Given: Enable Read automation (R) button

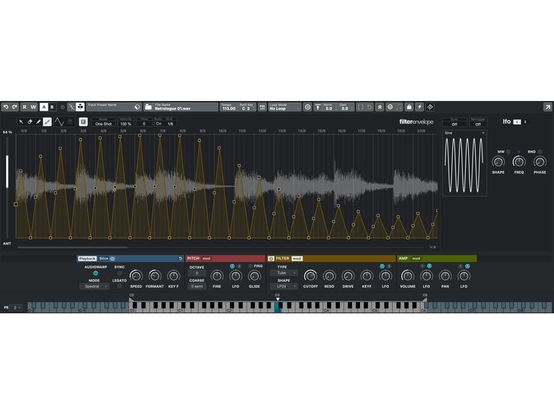Looking at the screenshot, I should [x=24, y=107].
